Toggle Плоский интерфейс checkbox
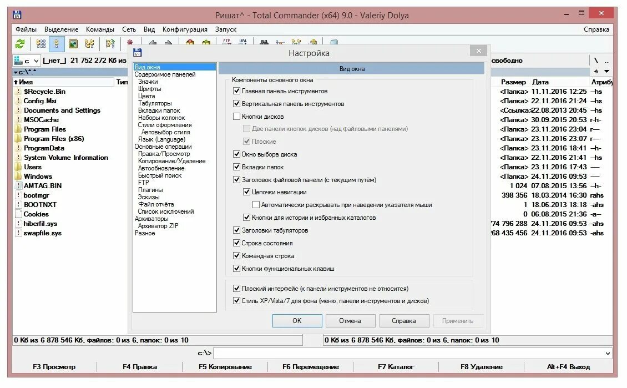The image size is (627, 388). 236,289
